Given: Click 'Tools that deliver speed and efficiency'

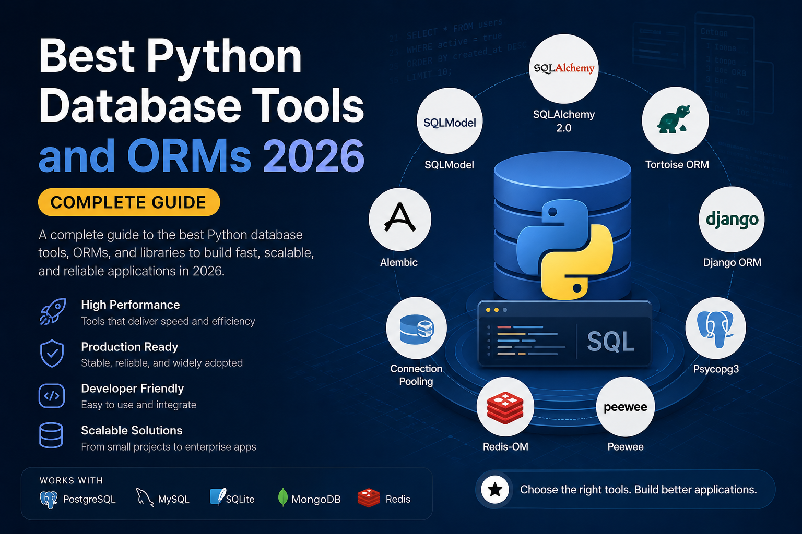Looking at the screenshot, I should (x=168, y=322).
